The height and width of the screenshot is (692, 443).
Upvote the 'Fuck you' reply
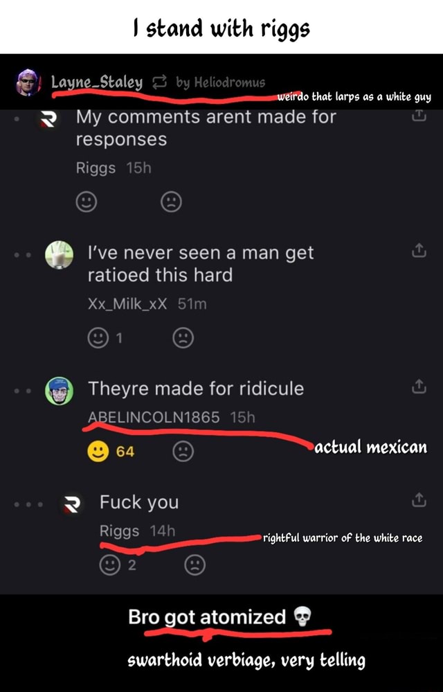pos(110,565)
